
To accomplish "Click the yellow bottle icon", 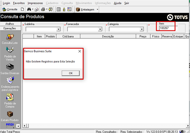I will coord(64,9).
